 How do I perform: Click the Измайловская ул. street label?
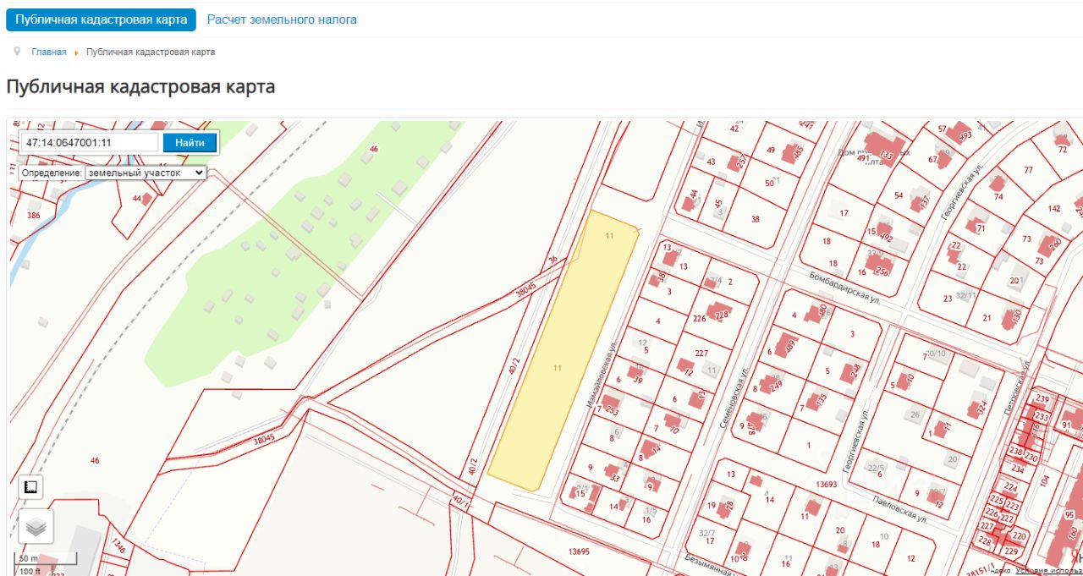point(603,376)
